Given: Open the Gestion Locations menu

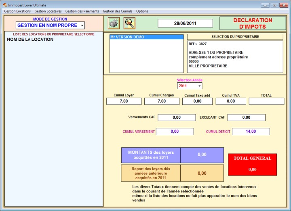Looking at the screenshot, I should pyautogui.click(x=17, y=11).
